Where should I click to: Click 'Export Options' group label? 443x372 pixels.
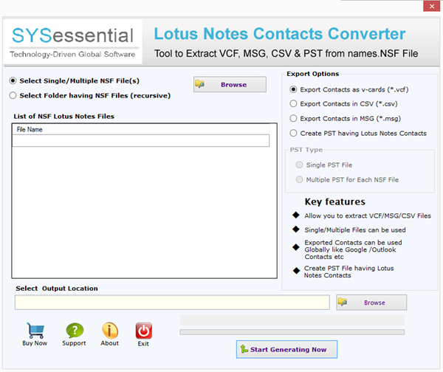tap(313, 74)
